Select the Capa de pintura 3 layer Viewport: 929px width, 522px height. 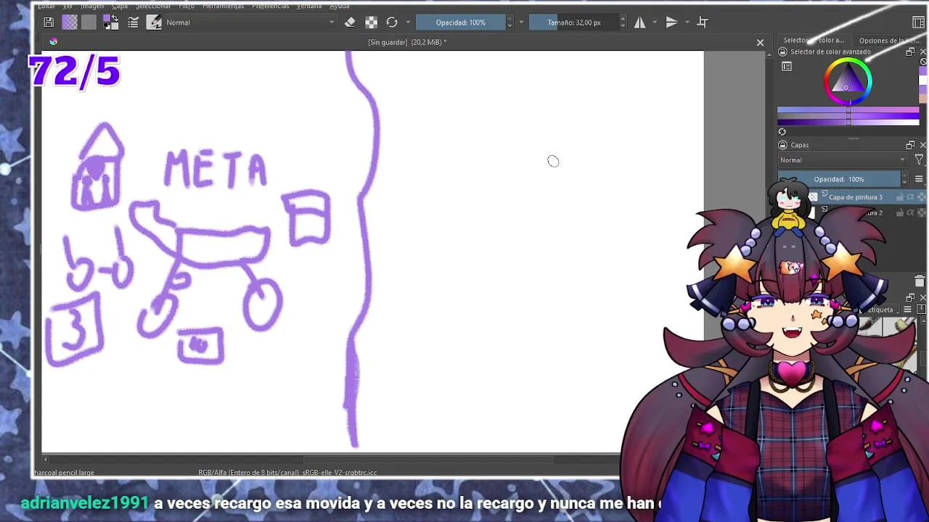click(855, 197)
